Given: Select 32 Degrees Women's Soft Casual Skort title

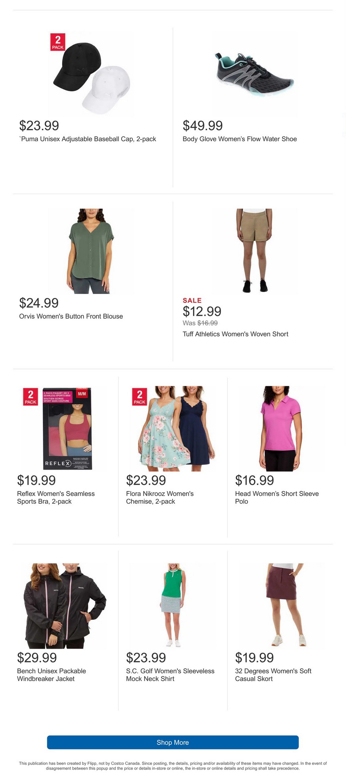Looking at the screenshot, I should click(x=273, y=675).
